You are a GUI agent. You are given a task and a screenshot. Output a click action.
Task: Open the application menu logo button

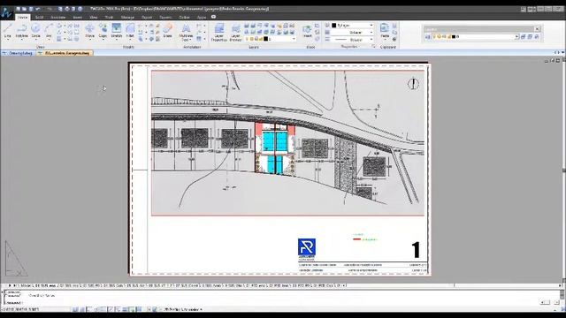(x=6, y=12)
